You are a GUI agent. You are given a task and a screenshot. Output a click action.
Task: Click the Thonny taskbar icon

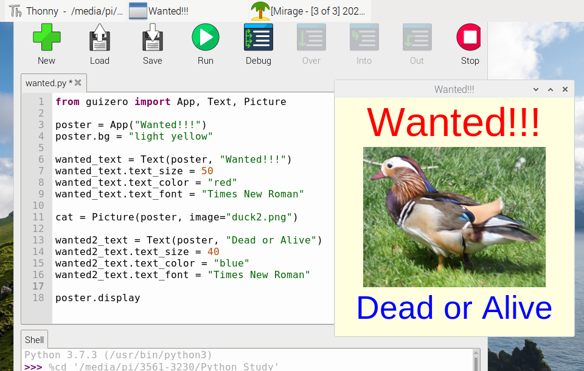click(x=15, y=11)
